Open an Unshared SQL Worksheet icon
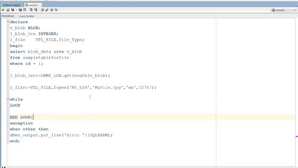 tap(42, 10)
